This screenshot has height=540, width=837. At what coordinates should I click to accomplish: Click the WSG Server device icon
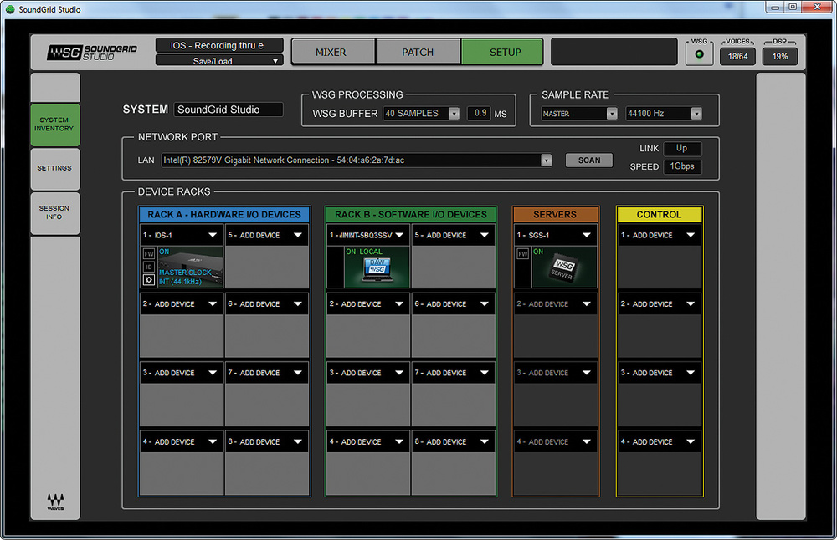tap(562, 268)
